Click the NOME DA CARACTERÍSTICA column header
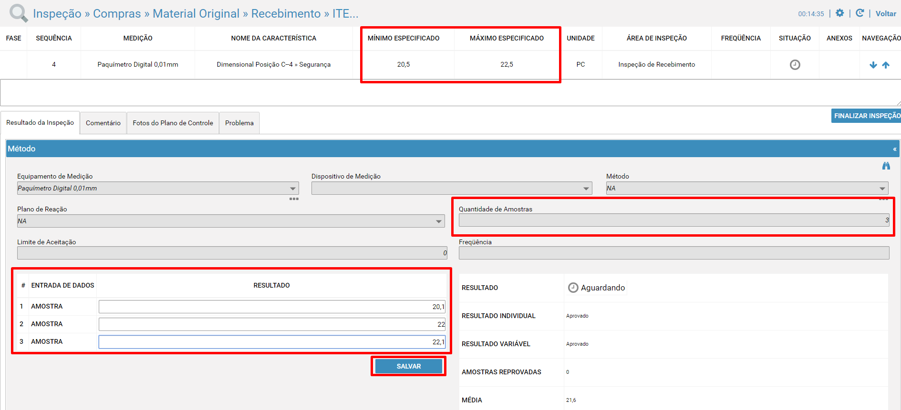 pyautogui.click(x=274, y=38)
